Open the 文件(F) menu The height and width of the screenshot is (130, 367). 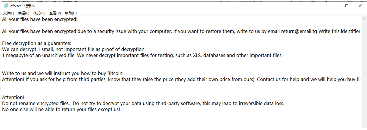[8, 13]
